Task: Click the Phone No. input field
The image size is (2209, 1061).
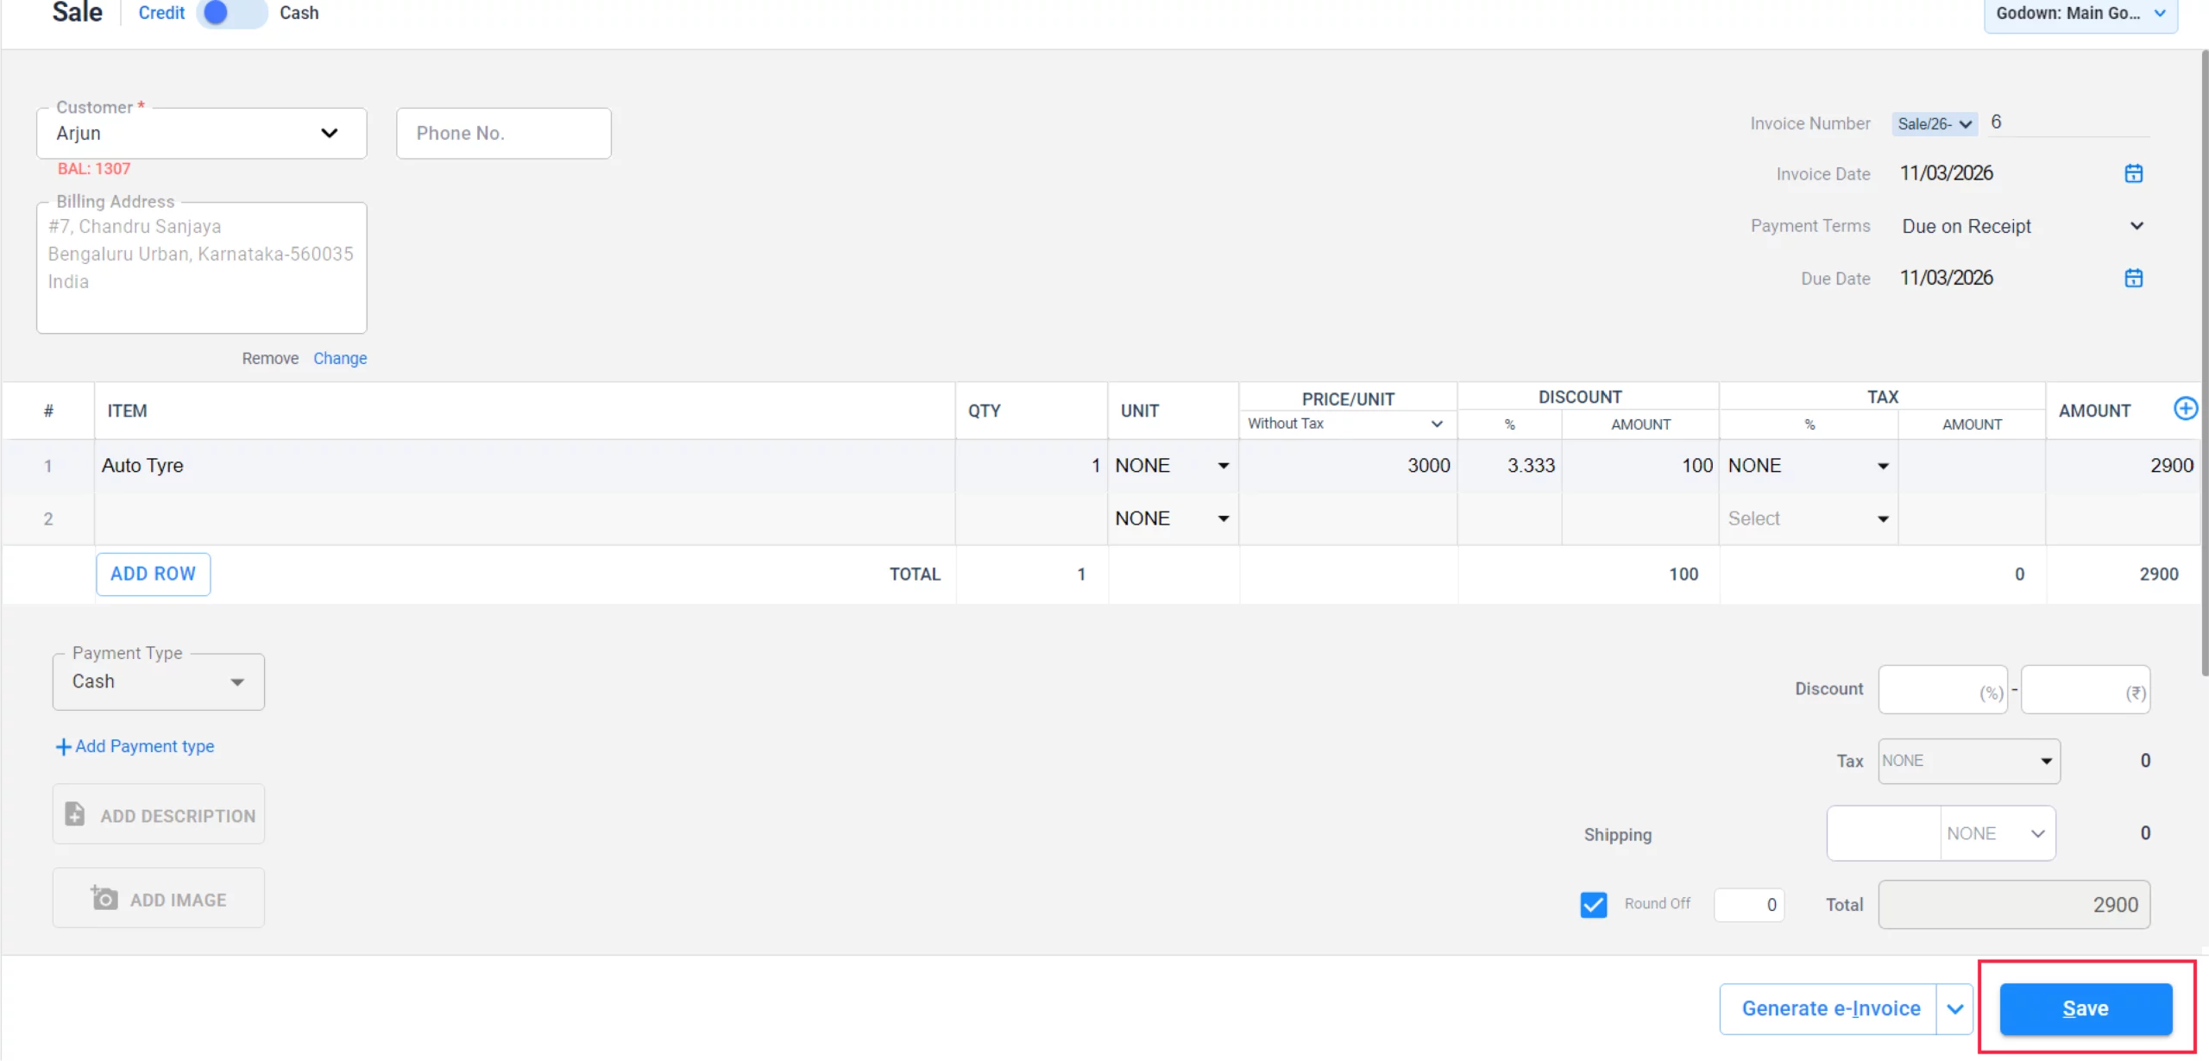Action: pos(503,132)
